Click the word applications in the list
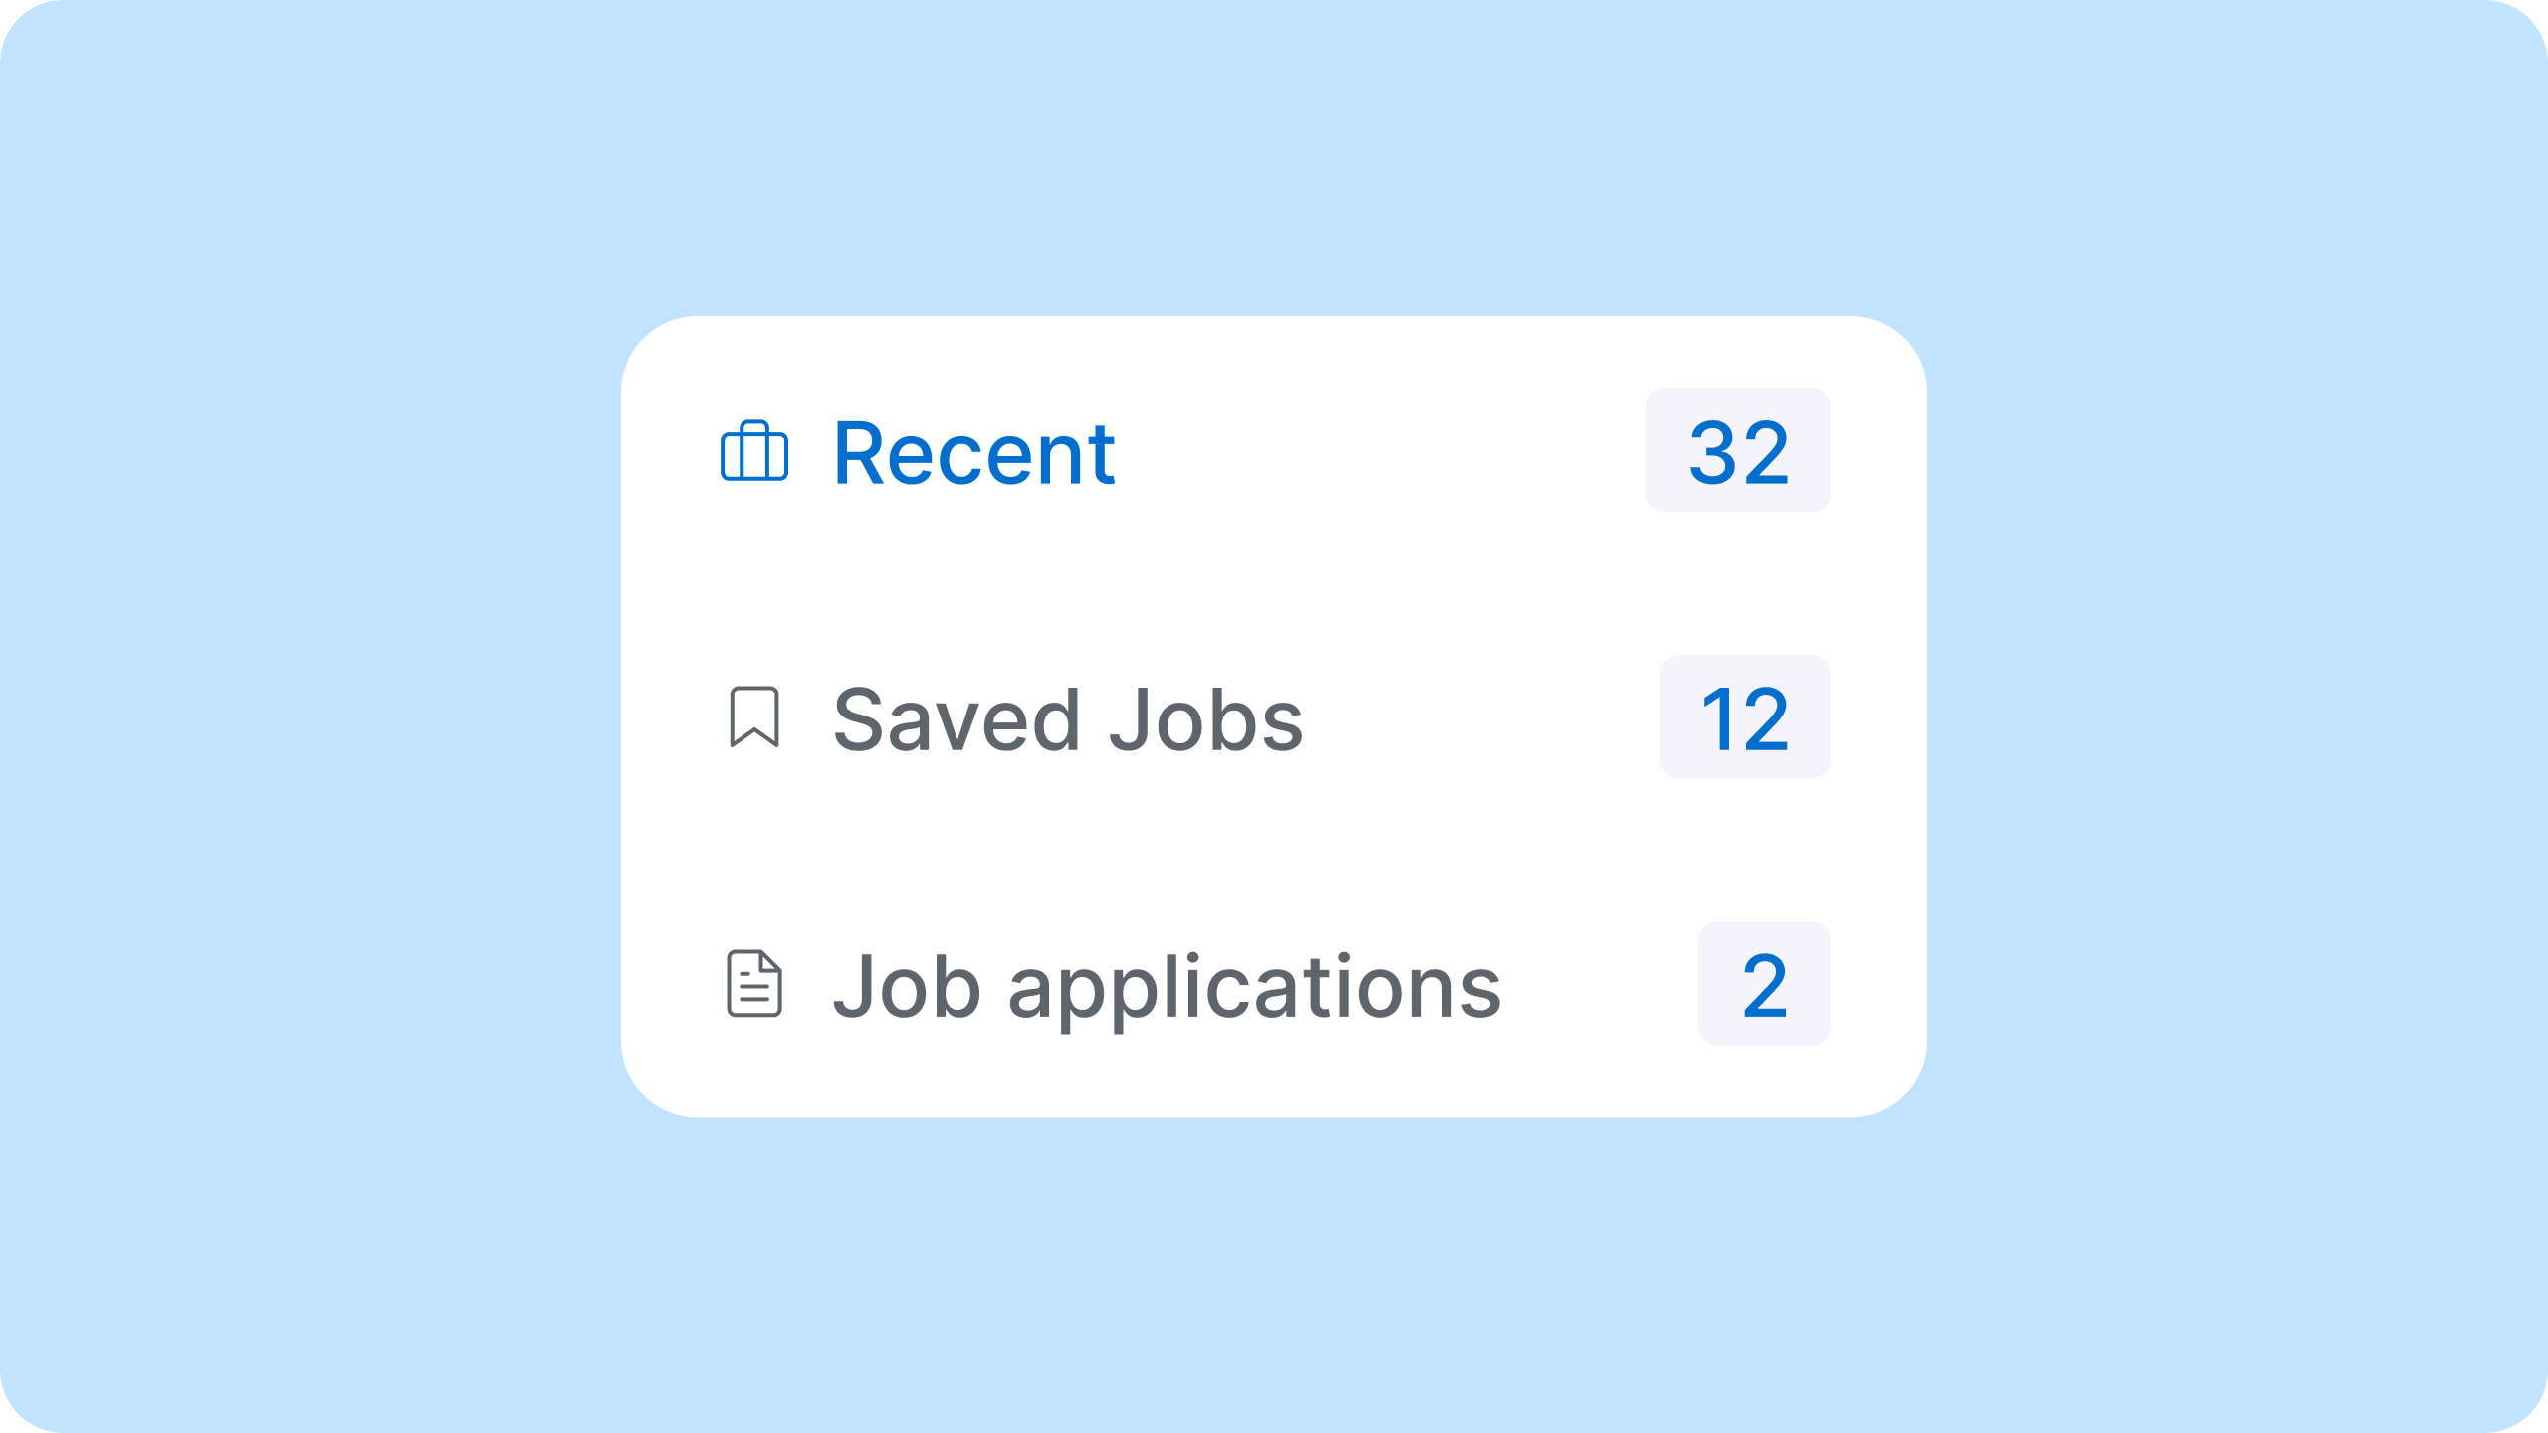The width and height of the screenshot is (2548, 1433). 1254,988
